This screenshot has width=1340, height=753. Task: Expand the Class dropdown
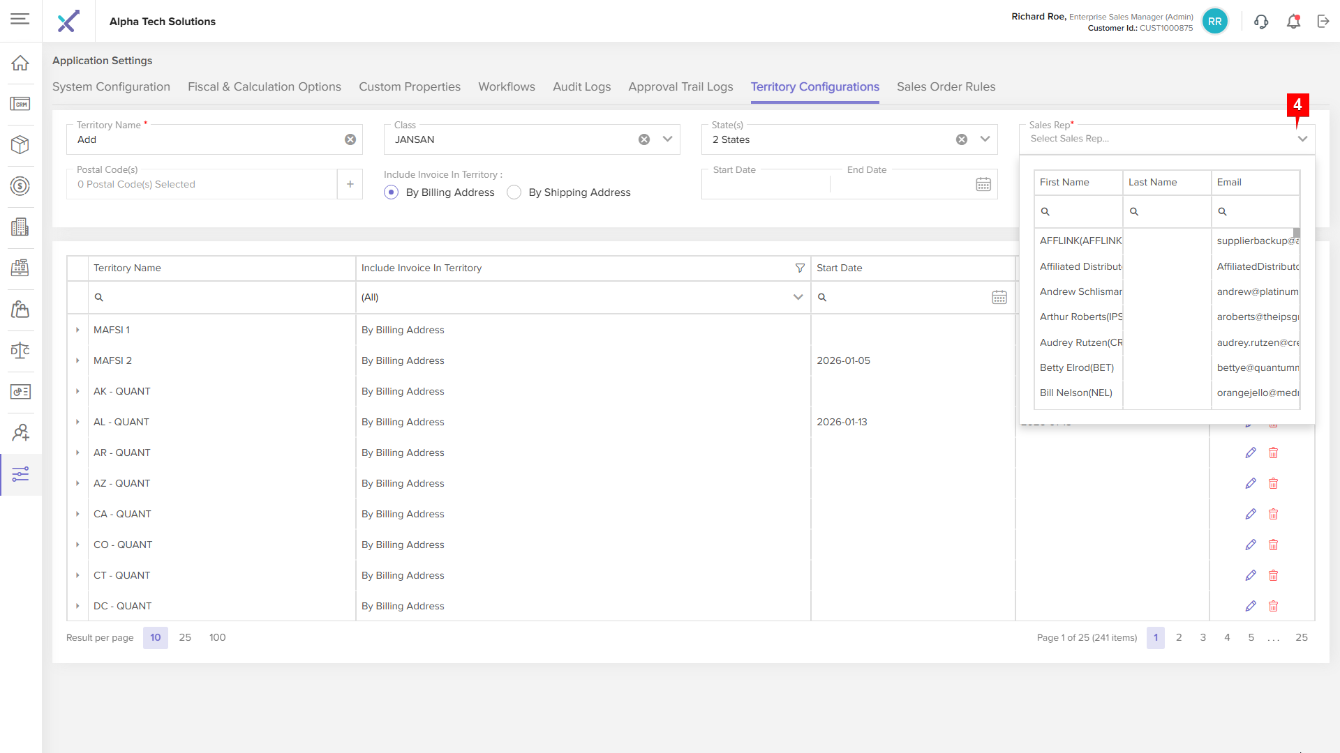(668, 139)
